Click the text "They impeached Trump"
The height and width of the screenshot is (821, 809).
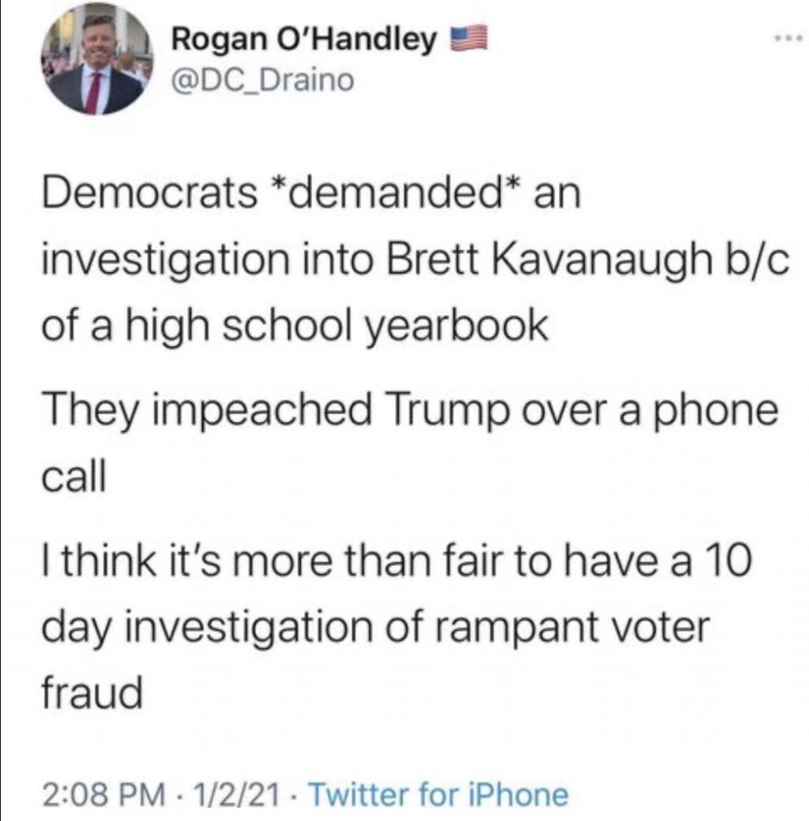pos(210,412)
